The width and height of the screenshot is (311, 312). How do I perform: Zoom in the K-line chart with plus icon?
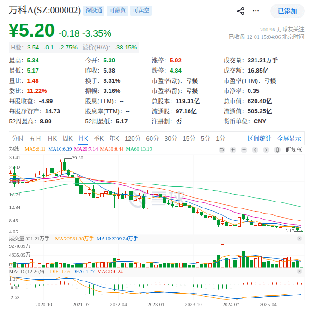click(x=232, y=149)
